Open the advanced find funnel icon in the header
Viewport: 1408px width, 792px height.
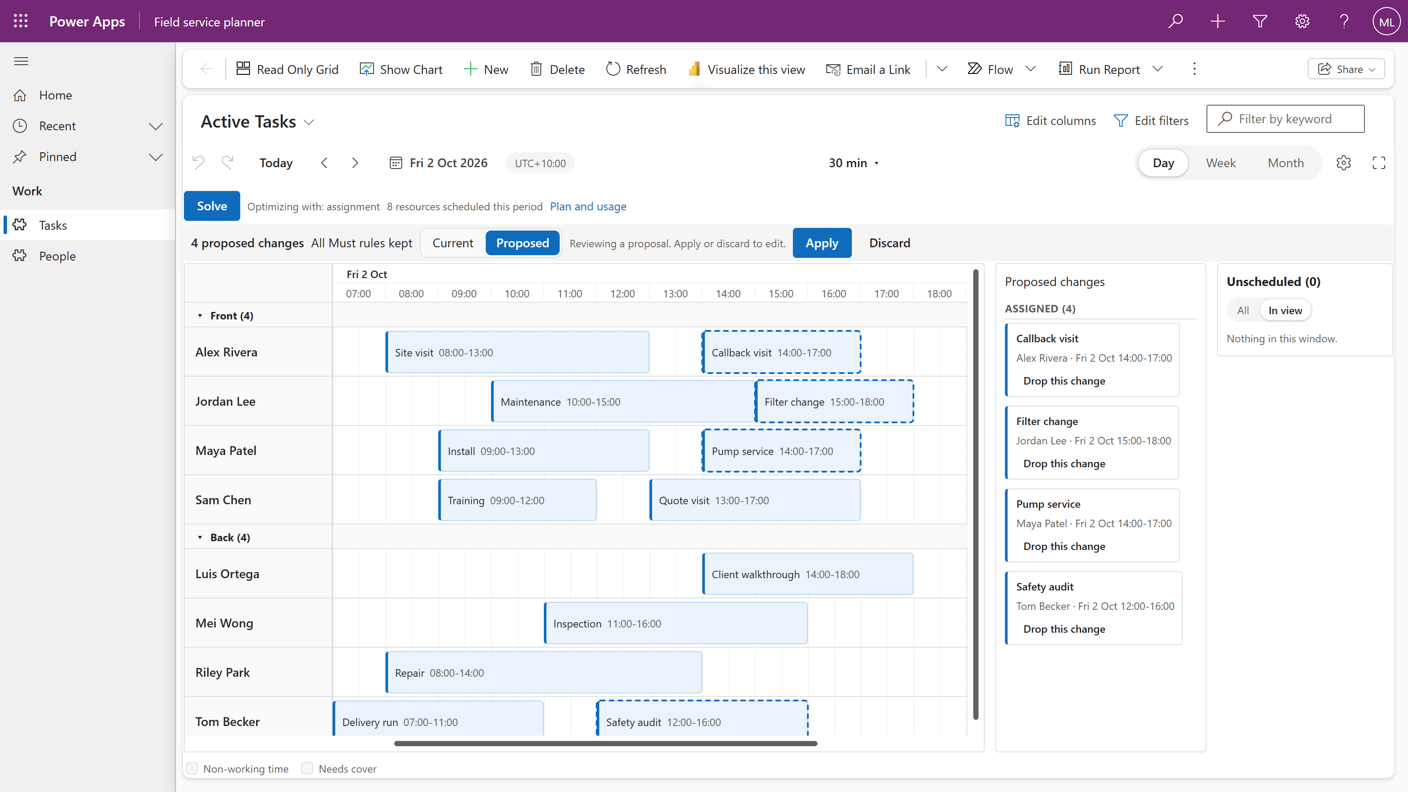1260,21
